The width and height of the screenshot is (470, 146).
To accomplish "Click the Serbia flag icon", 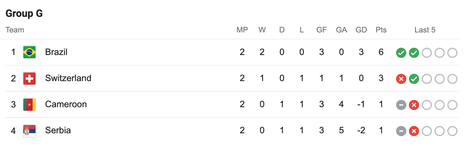I will (x=29, y=130).
